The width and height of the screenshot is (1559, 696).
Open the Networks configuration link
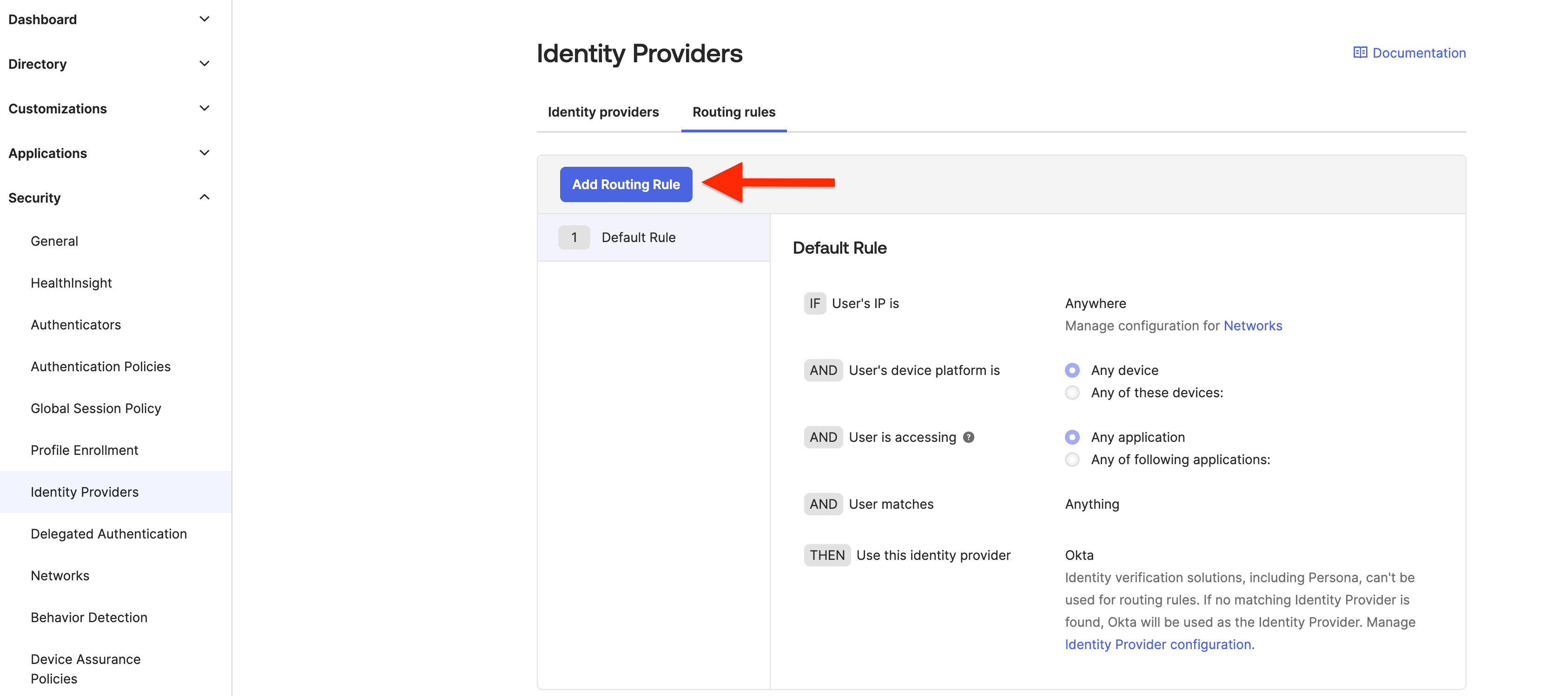tap(1252, 325)
